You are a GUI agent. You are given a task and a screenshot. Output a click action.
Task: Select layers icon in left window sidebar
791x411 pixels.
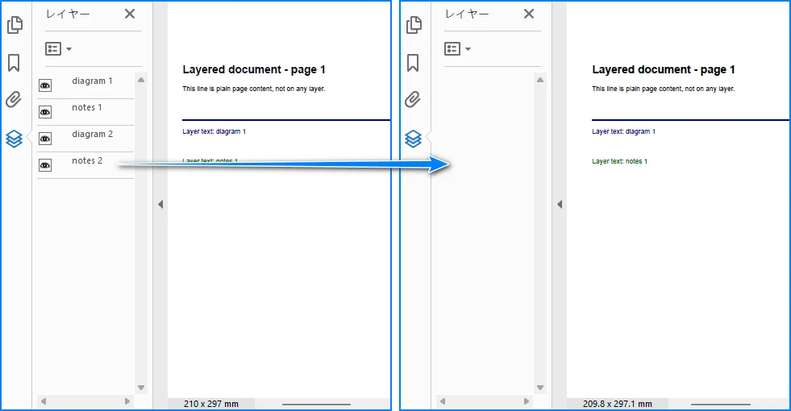click(x=15, y=138)
